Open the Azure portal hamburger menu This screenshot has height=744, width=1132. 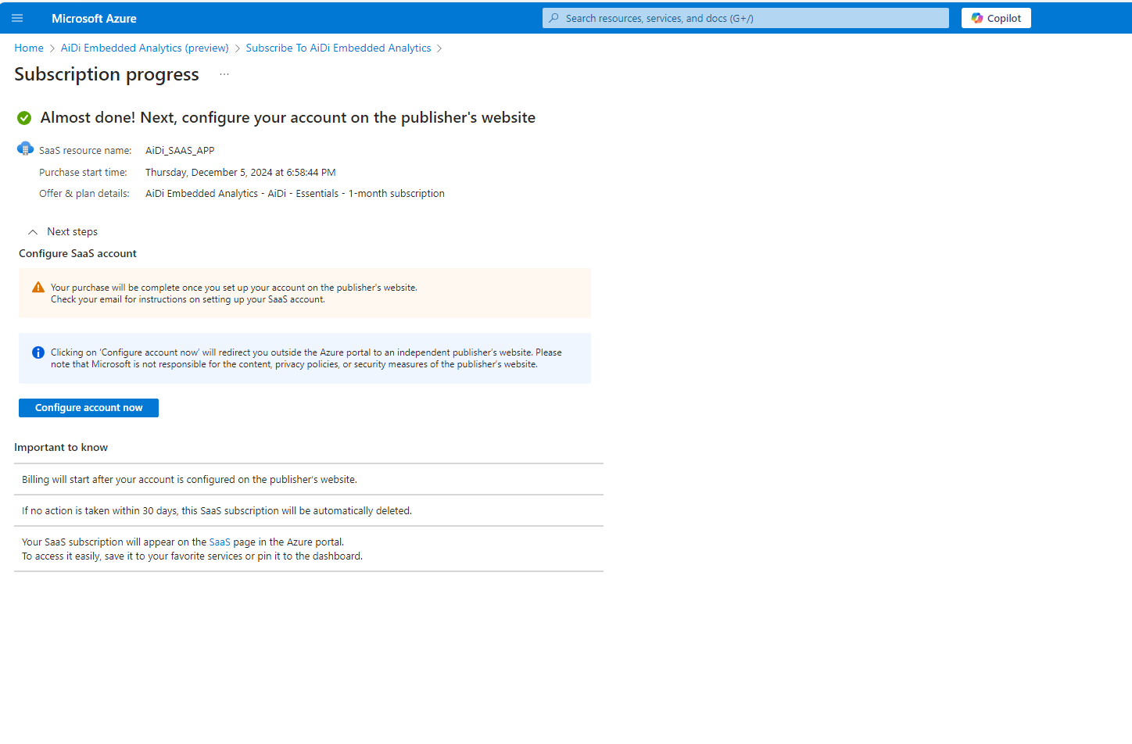17,18
